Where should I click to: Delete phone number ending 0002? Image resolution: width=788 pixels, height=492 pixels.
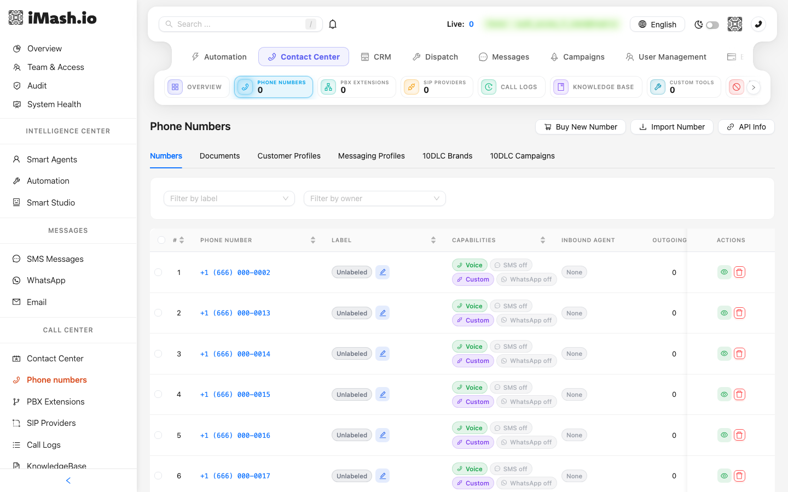pyautogui.click(x=739, y=272)
